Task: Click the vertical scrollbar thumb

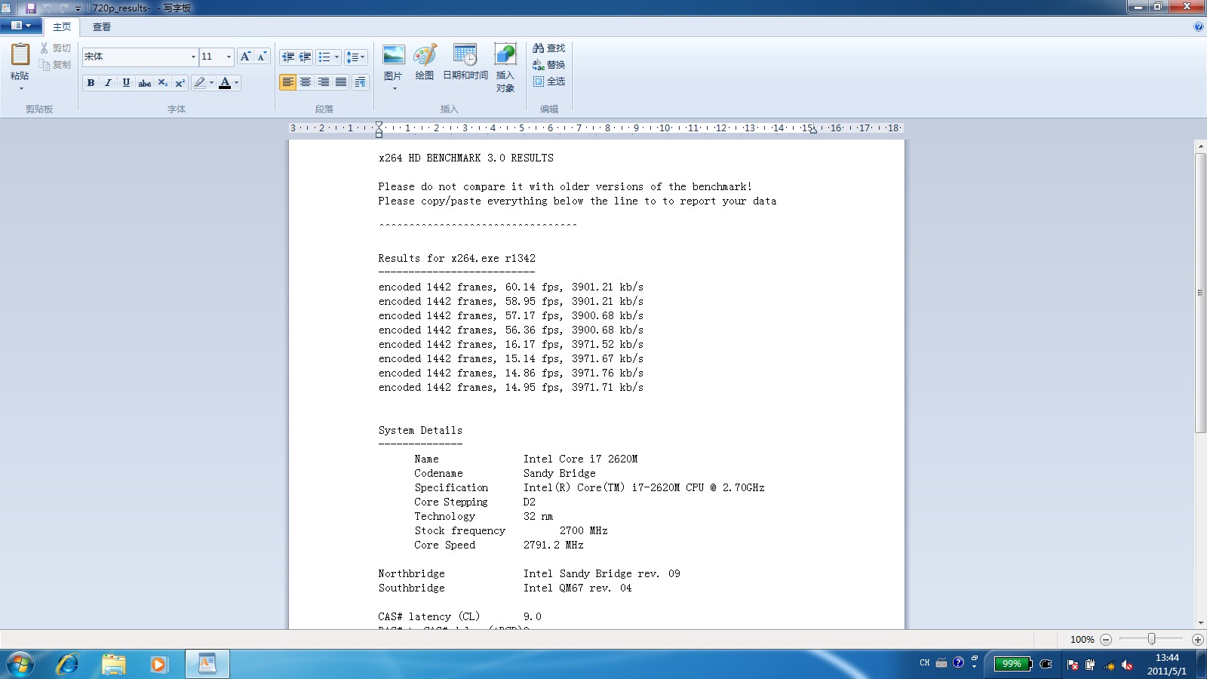Action: click(x=1200, y=293)
